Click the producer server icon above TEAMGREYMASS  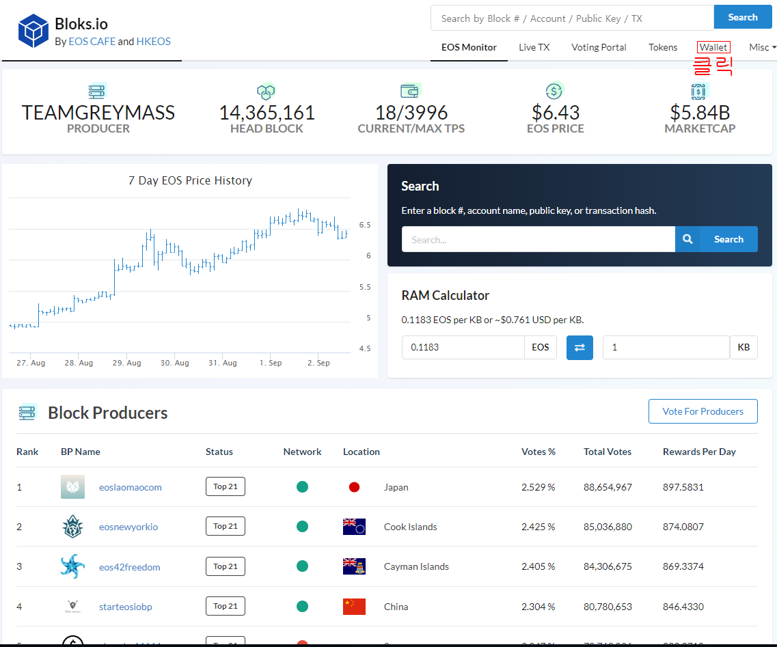[97, 91]
